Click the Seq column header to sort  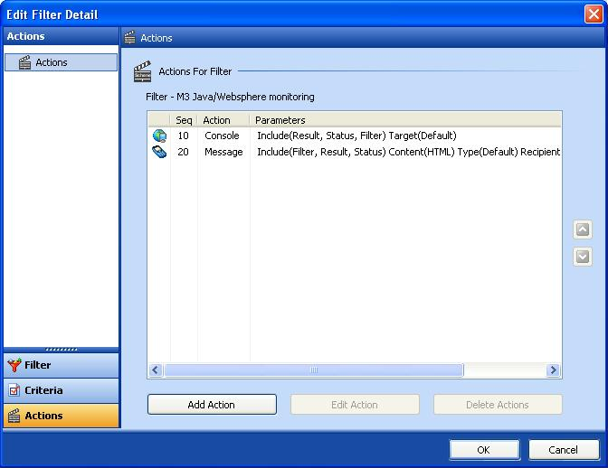[x=184, y=119]
